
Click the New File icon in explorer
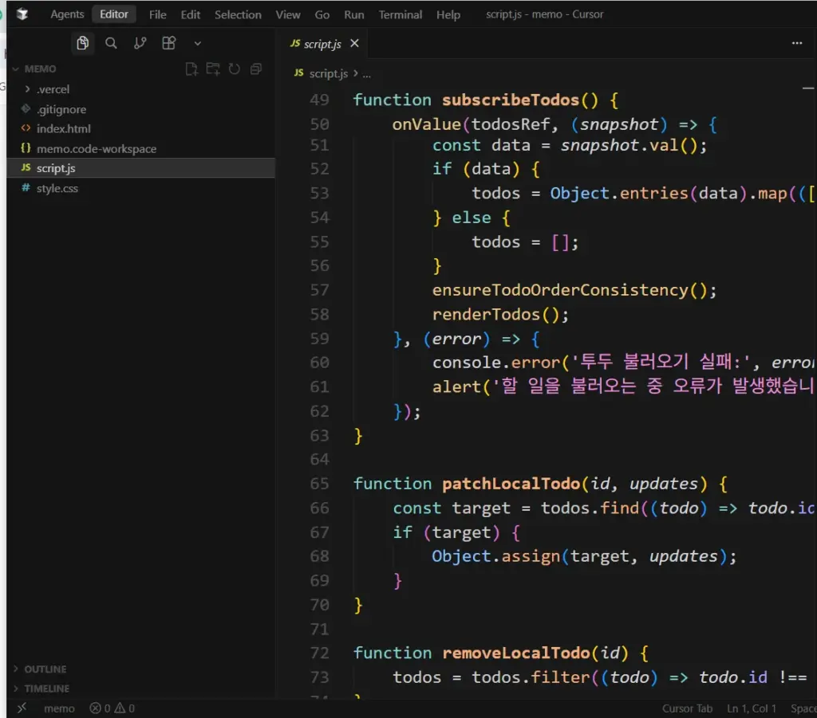191,69
